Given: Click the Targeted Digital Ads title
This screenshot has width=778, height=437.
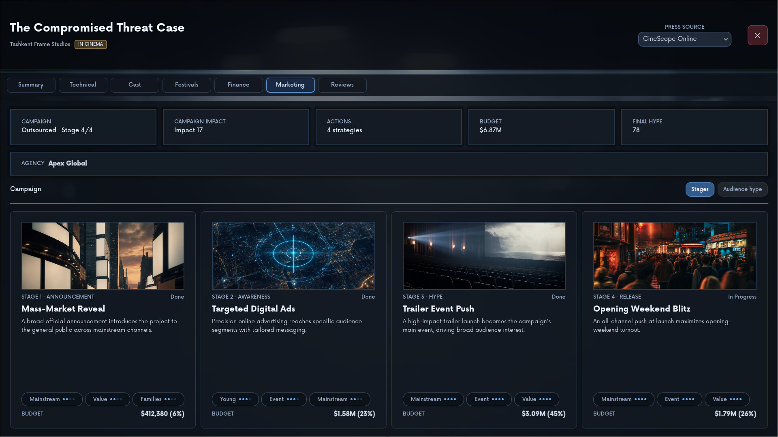Looking at the screenshot, I should pos(253,309).
